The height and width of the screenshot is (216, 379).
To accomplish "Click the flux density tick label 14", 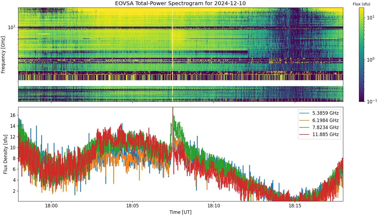I will click(13, 126).
